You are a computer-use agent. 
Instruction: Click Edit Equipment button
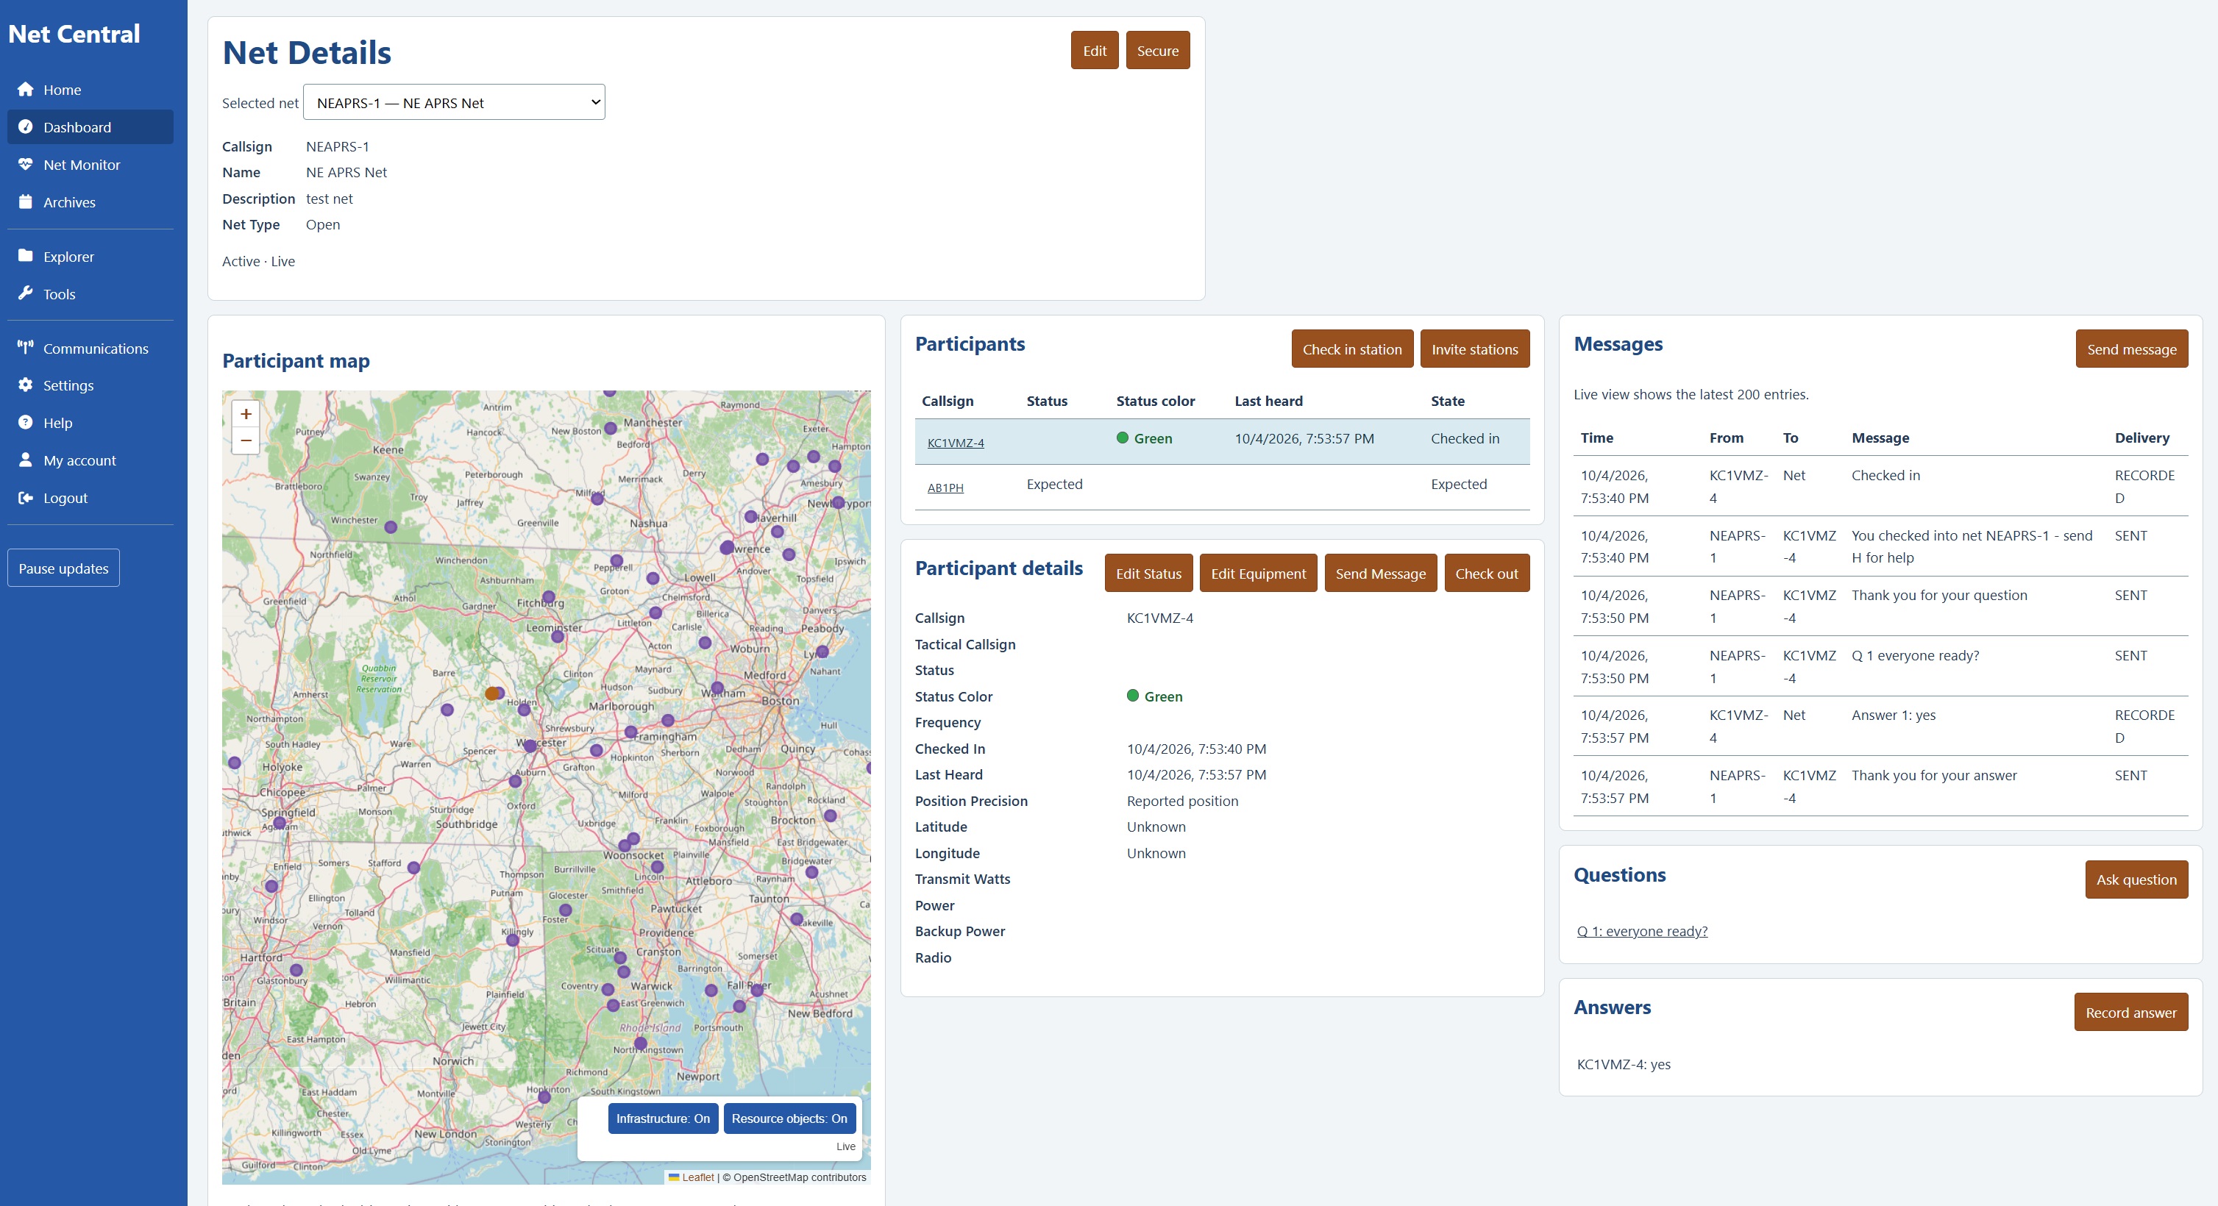click(1258, 574)
